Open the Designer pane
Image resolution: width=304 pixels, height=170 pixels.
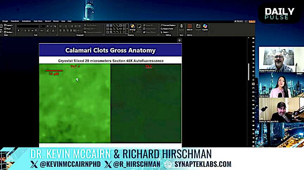(x=198, y=27)
